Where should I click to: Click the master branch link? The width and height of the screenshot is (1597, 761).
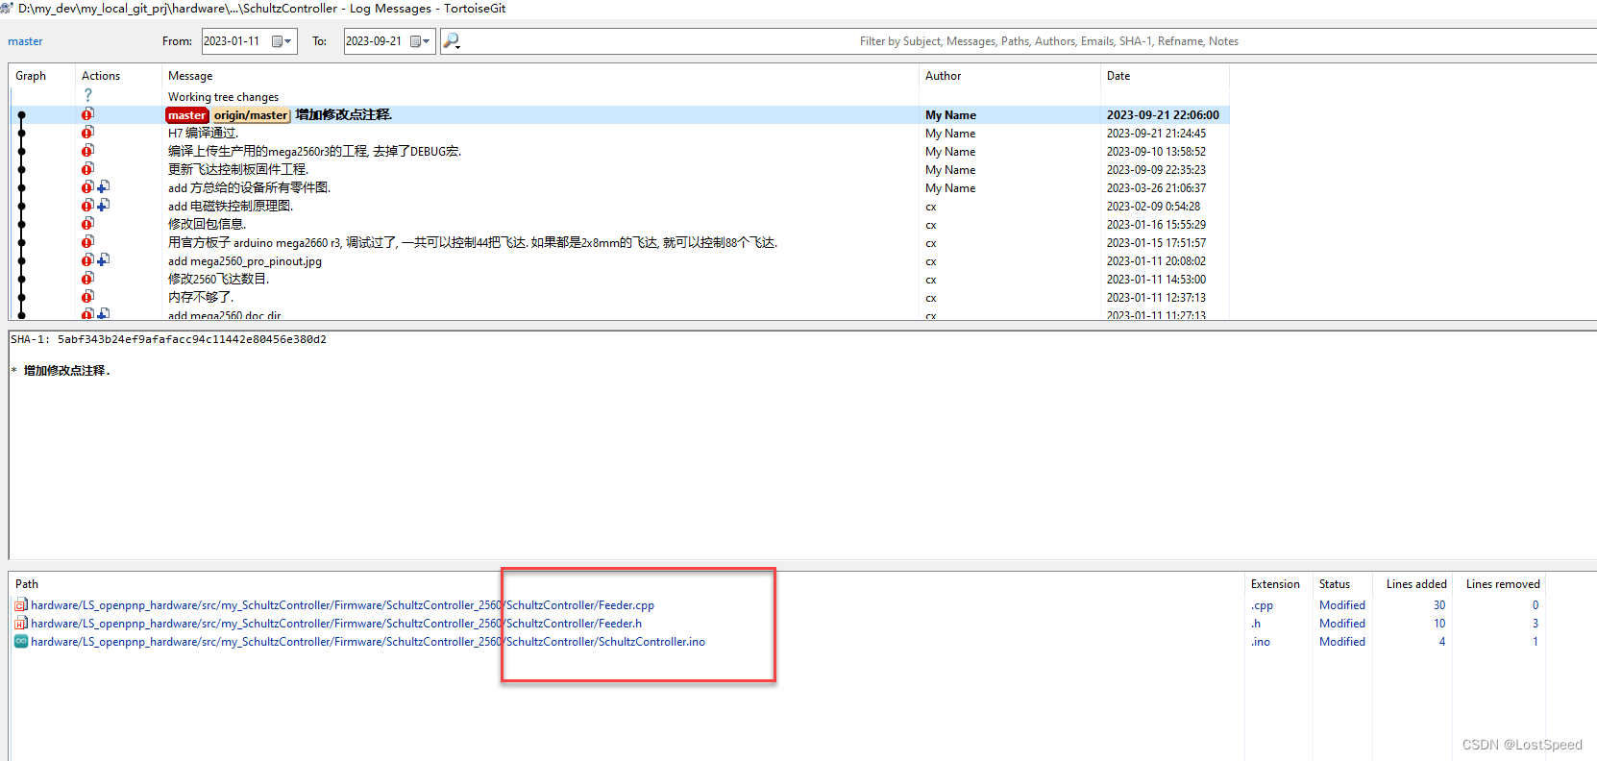25,41
